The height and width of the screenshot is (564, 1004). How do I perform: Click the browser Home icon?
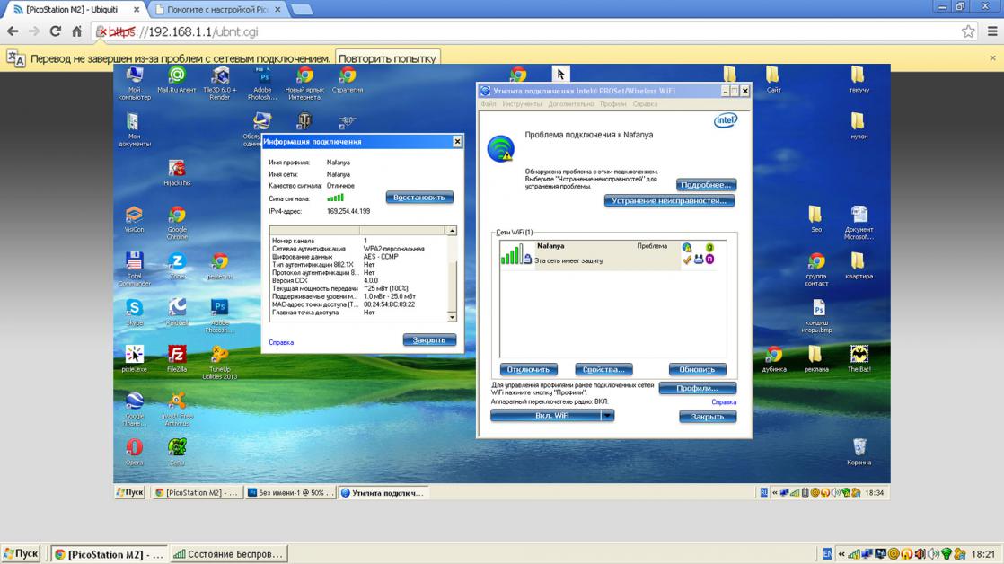coord(77,31)
